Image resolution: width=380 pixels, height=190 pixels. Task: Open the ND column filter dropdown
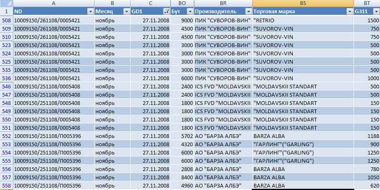[90, 12]
